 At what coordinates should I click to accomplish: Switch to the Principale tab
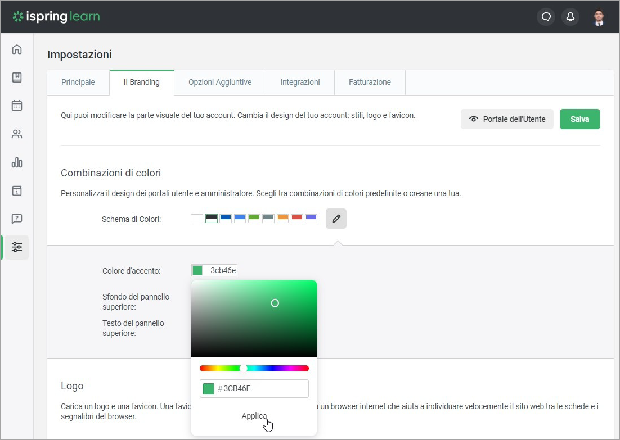78,82
